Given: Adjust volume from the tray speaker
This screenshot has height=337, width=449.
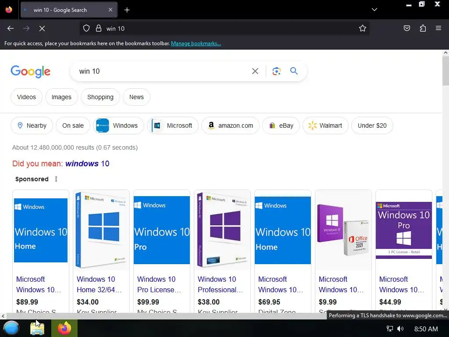Looking at the screenshot, I should 400,329.
